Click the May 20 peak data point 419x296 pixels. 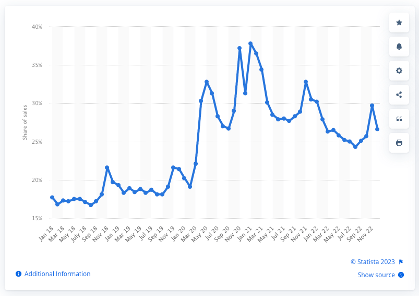tap(207, 82)
